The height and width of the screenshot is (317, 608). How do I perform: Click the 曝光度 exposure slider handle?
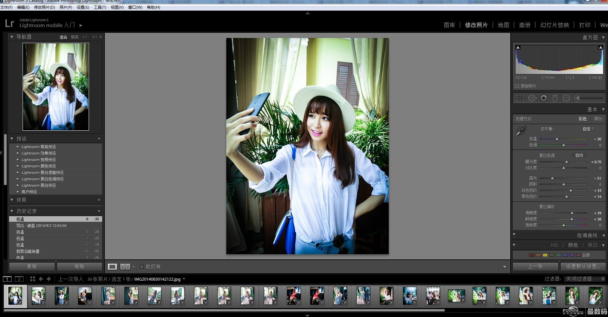(x=567, y=162)
